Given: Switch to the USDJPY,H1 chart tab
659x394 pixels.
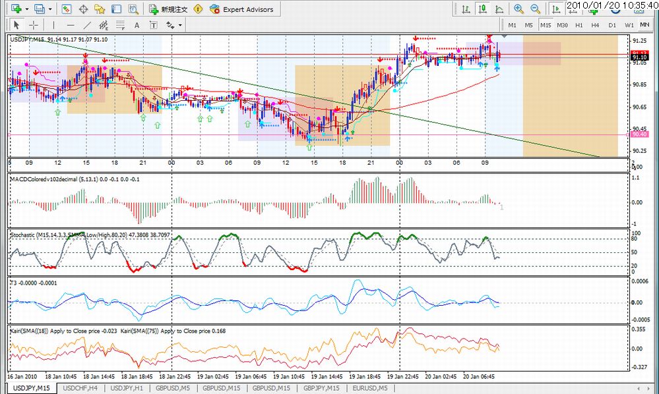Looking at the screenshot, I should click(127, 388).
